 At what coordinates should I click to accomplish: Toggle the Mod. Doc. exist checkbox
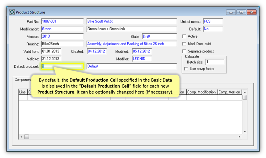pyautogui.click(x=184, y=44)
